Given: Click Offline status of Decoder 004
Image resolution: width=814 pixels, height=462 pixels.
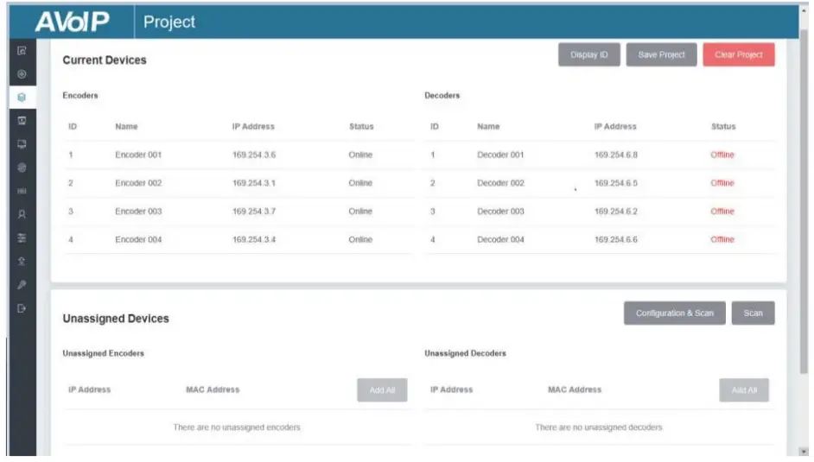Looking at the screenshot, I should coord(722,239).
